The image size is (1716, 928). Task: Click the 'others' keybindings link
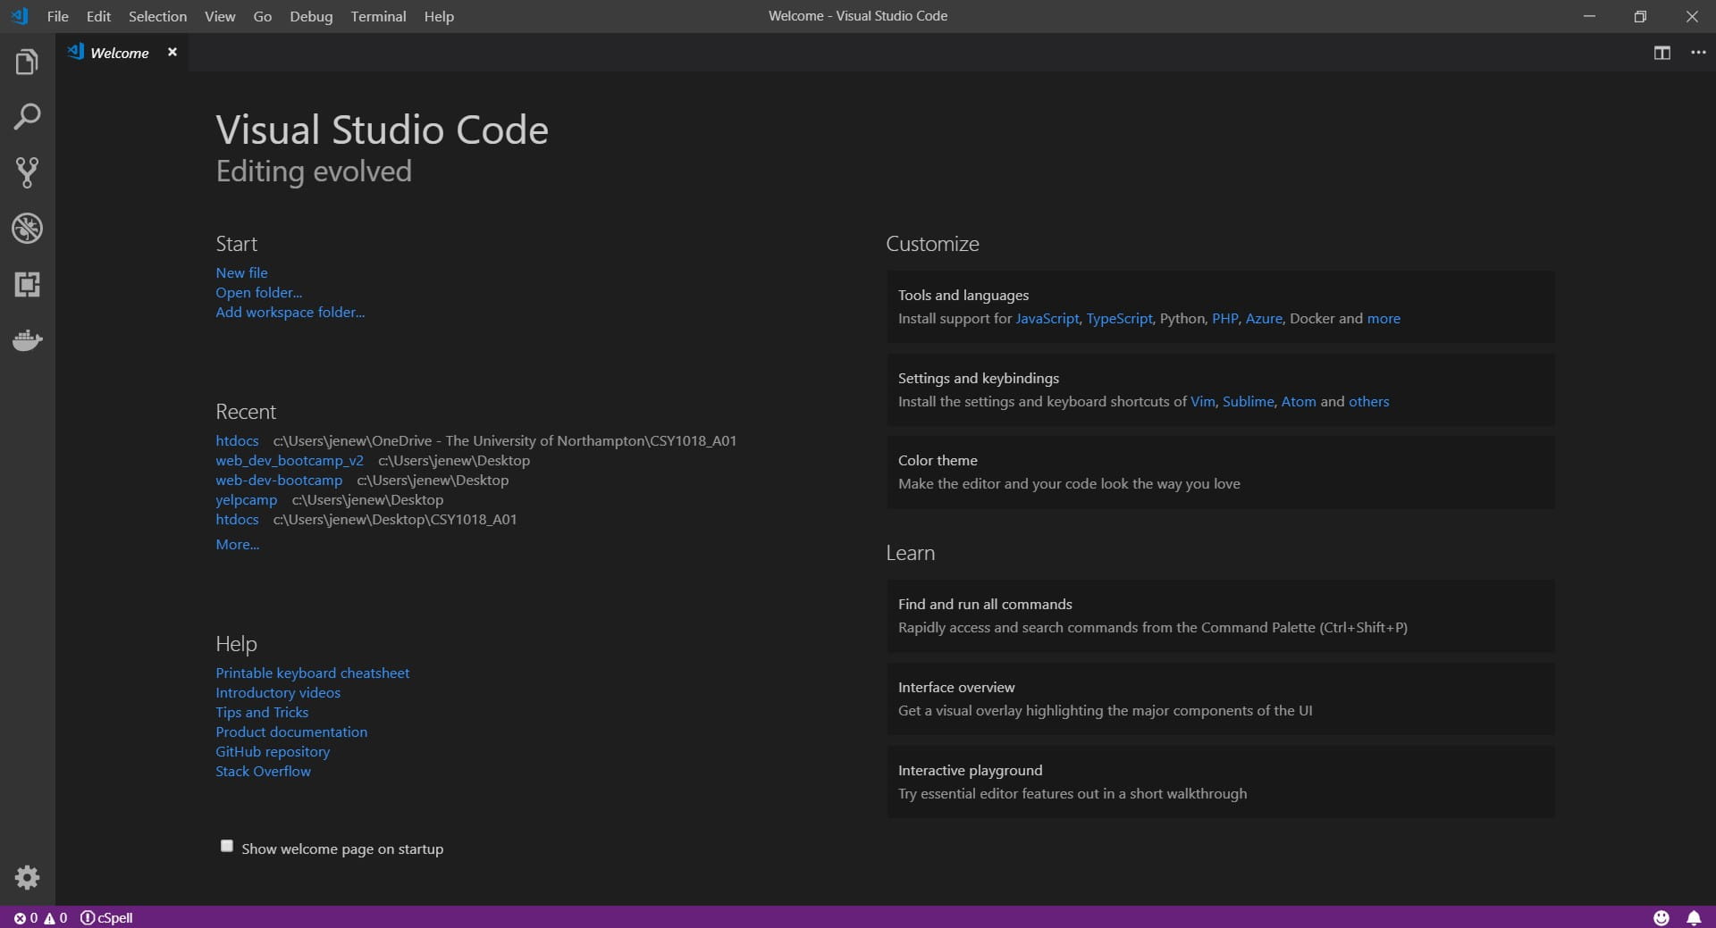point(1369,401)
